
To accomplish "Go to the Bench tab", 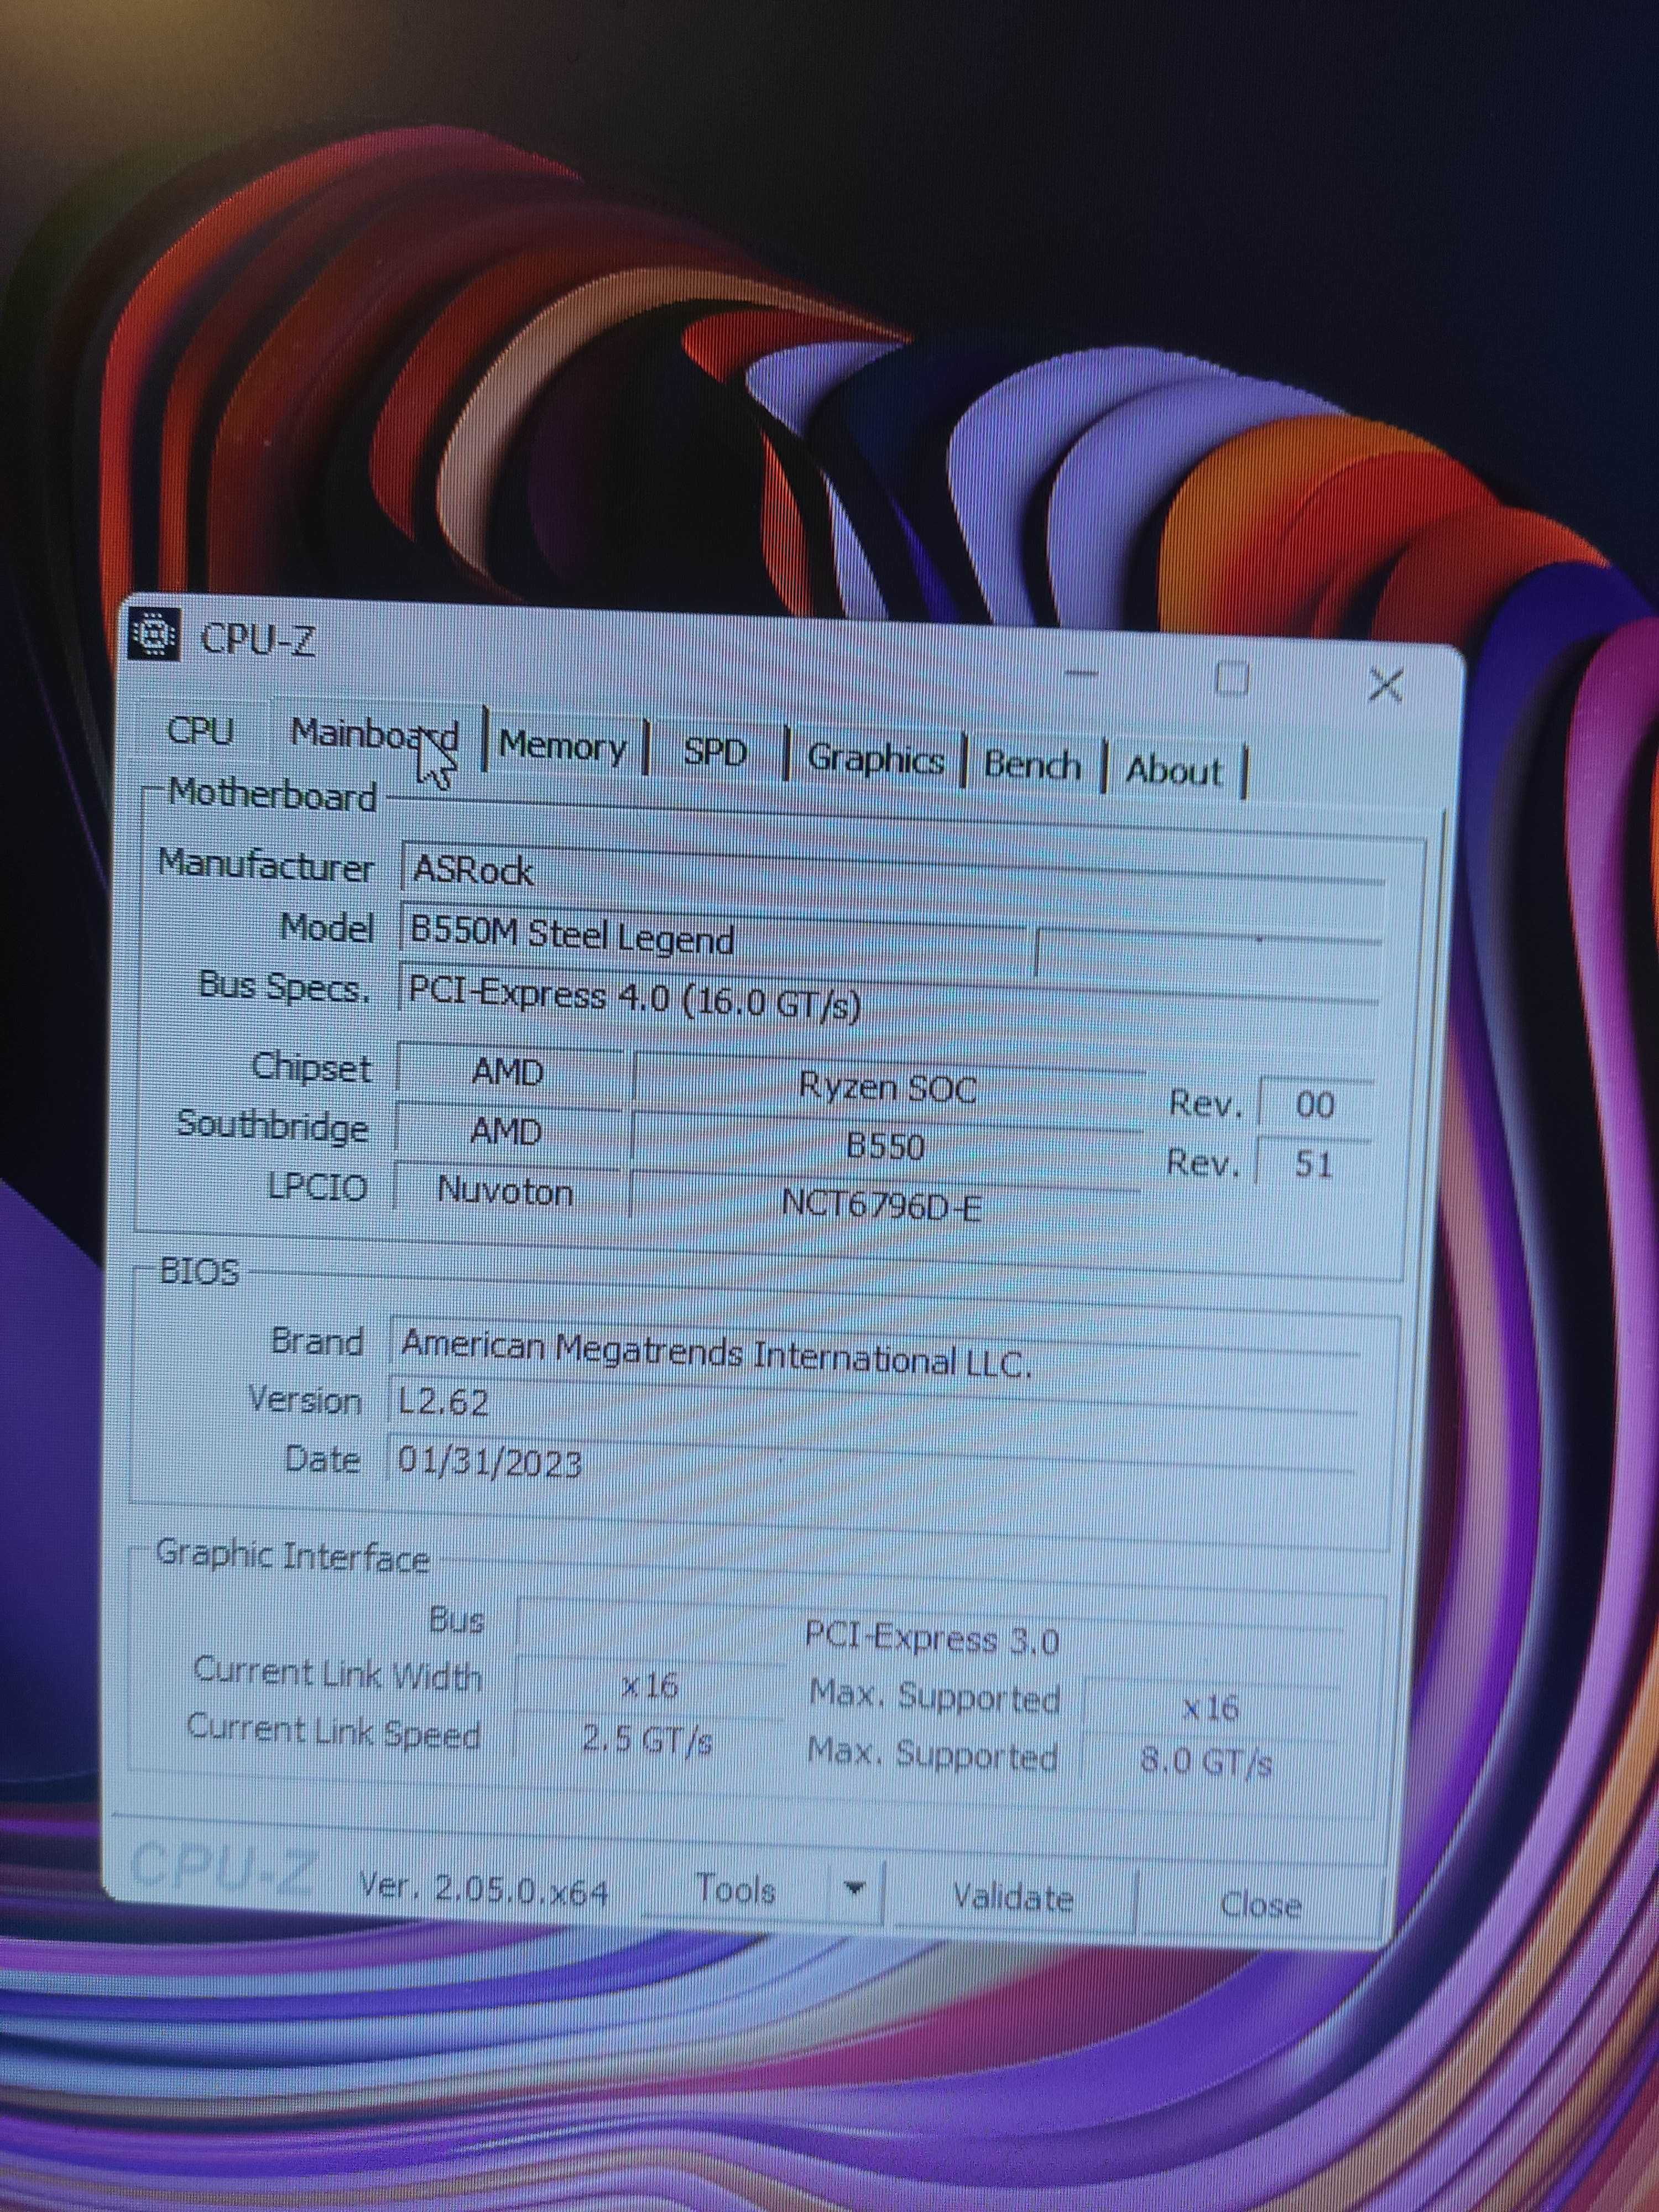I will (x=1032, y=765).
